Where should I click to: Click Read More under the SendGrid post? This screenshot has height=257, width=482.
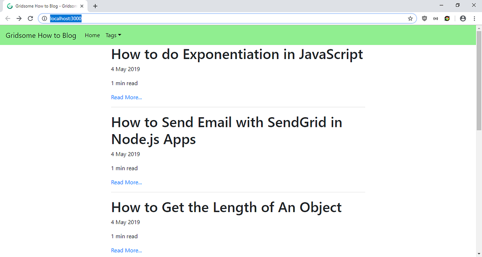click(126, 182)
